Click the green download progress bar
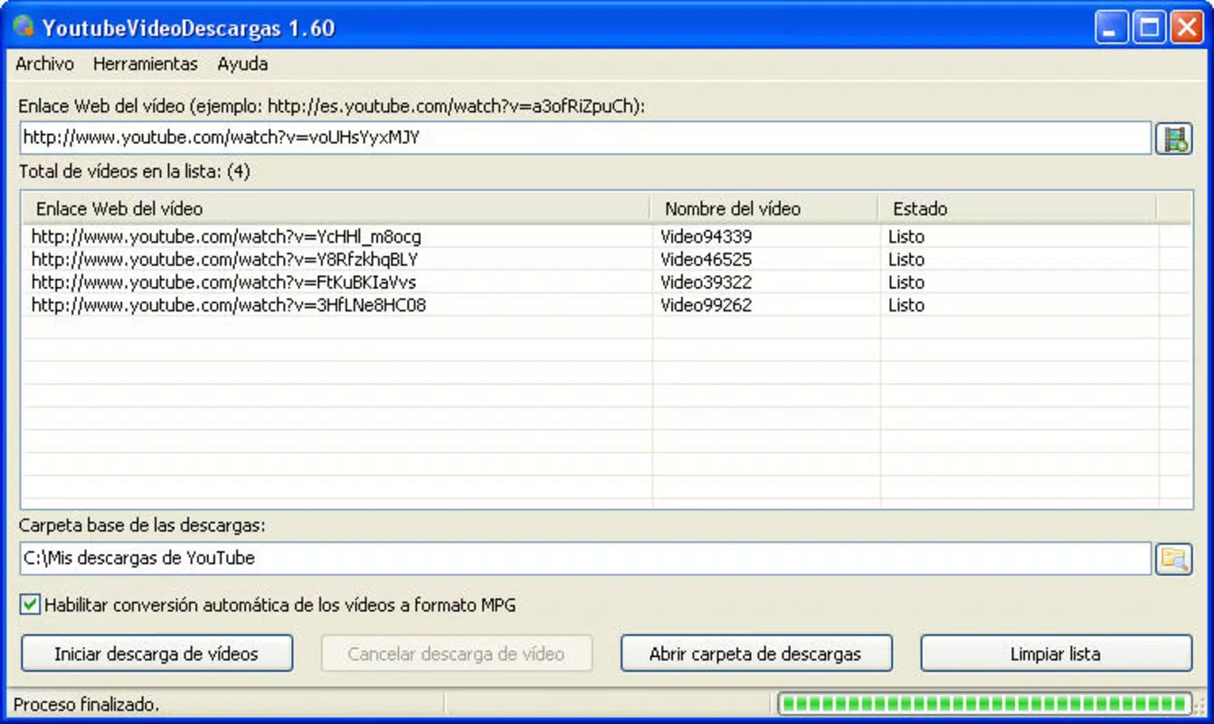Image resolution: width=1214 pixels, height=724 pixels. (x=985, y=703)
